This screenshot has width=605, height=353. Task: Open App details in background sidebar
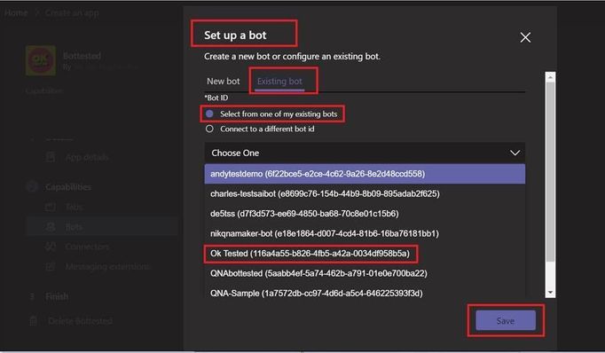pos(87,157)
